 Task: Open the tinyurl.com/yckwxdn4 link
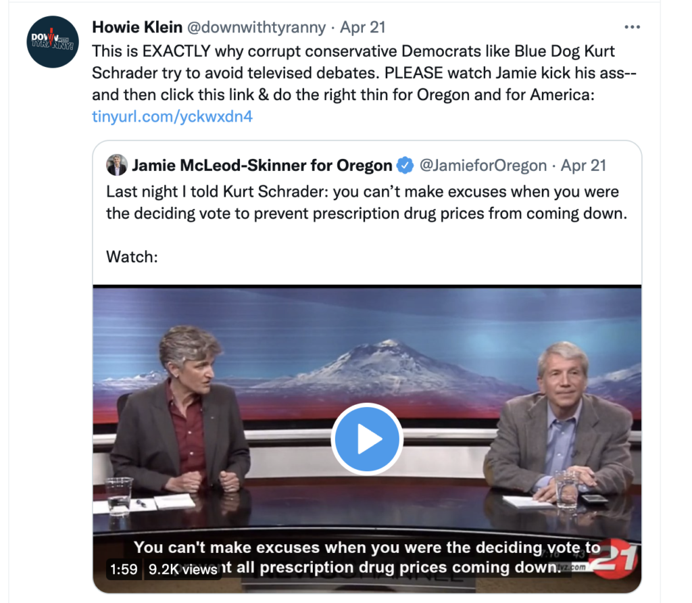(172, 116)
